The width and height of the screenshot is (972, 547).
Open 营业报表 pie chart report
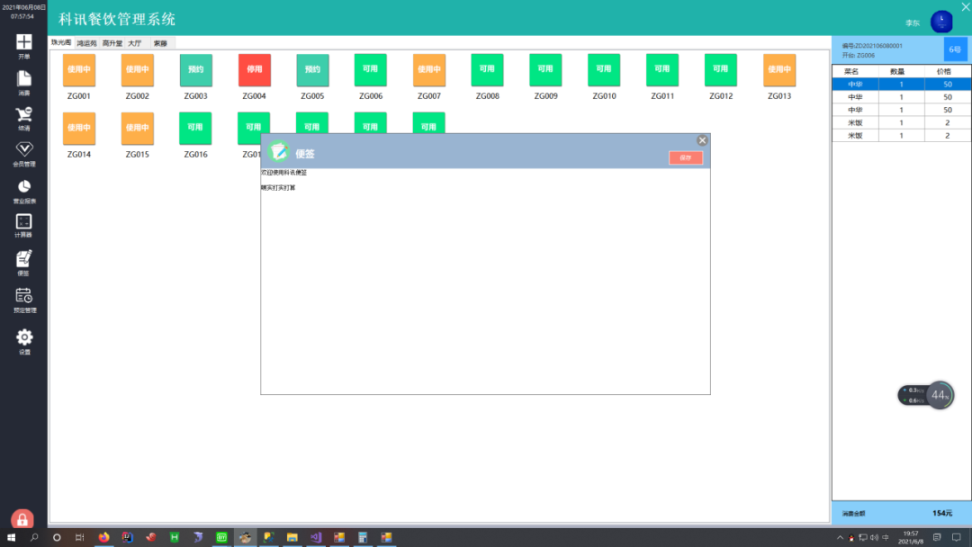coord(23,192)
